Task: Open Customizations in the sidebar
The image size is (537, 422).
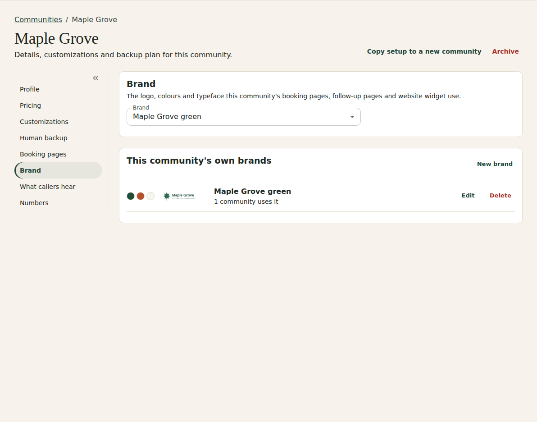Action: 58,122
